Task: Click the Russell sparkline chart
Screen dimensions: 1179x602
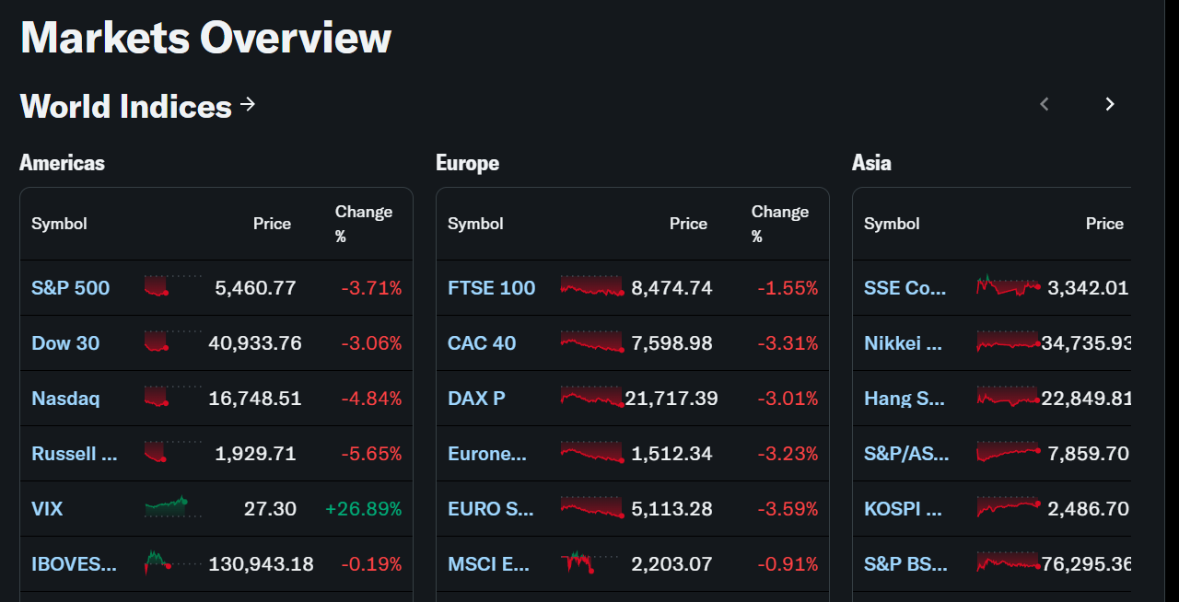Action: coord(173,452)
